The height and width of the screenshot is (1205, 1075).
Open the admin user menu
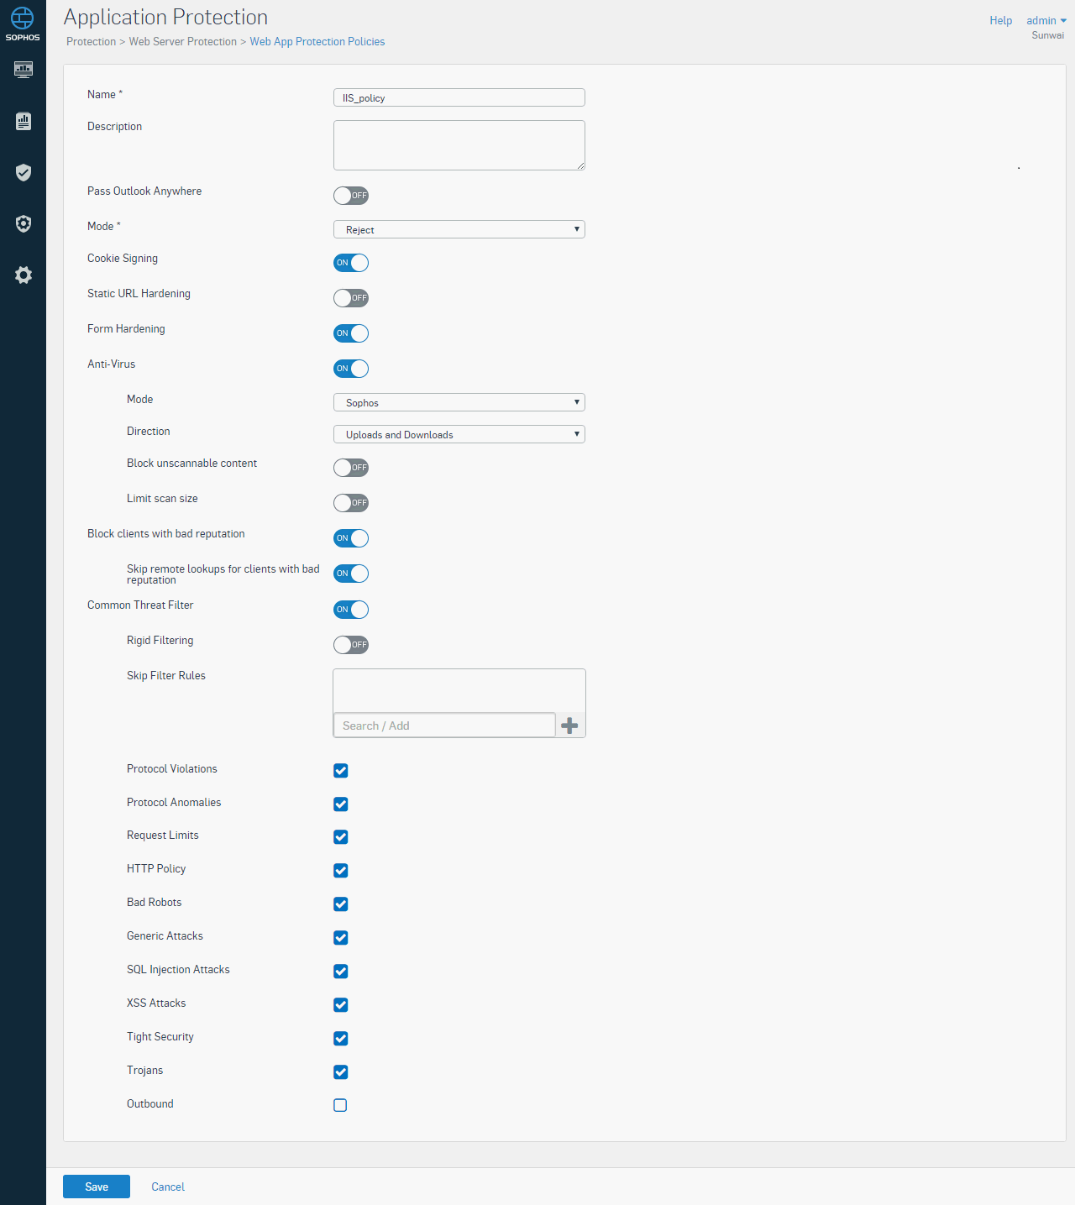click(x=1046, y=20)
